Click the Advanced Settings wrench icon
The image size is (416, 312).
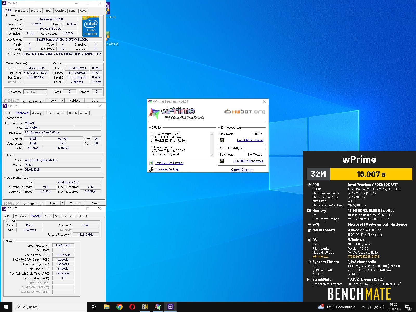(151, 169)
